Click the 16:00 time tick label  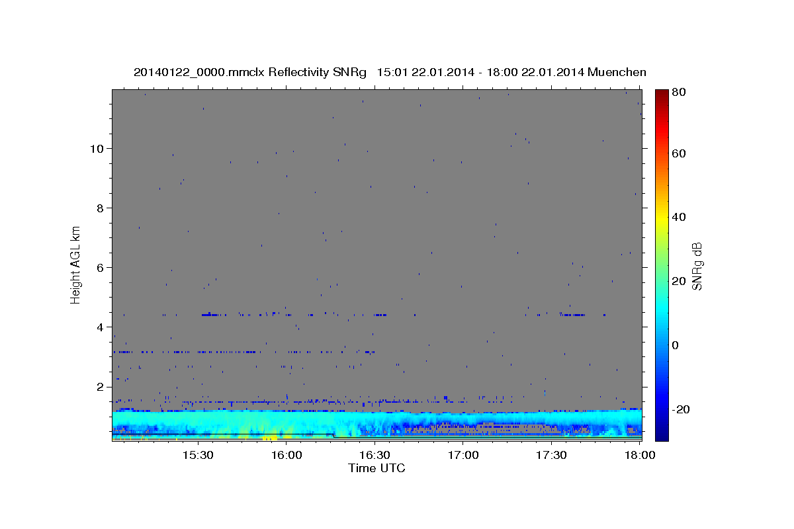point(287,456)
